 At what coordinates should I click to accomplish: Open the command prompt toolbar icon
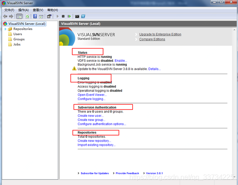77,17
